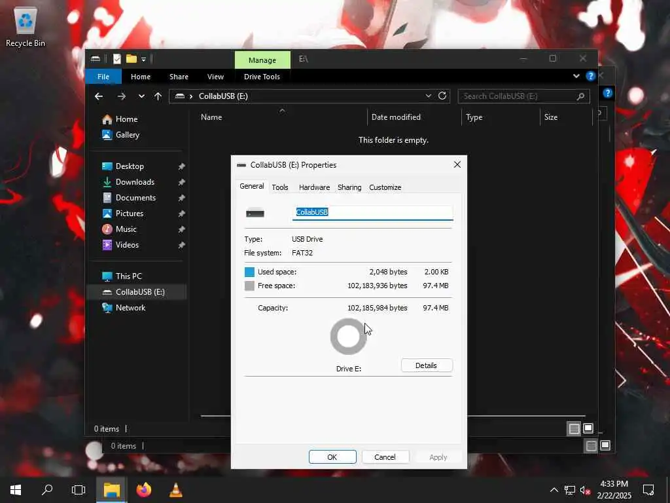Select the General tab in Properties
Image resolution: width=670 pixels, height=503 pixels.
tap(252, 187)
